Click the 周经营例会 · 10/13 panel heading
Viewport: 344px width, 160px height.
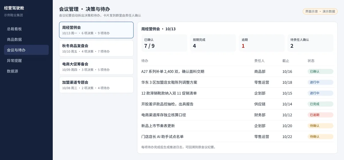159,29
